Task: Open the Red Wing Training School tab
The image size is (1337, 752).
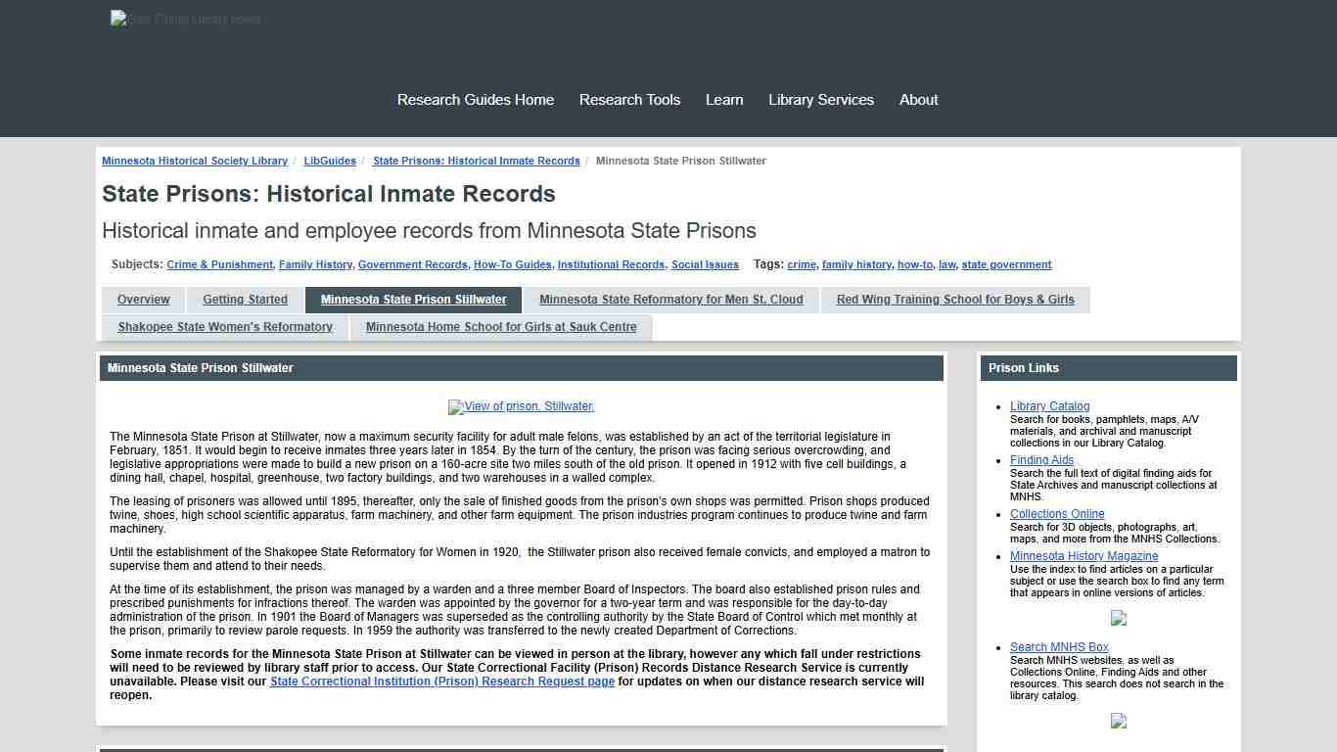Action: click(954, 300)
